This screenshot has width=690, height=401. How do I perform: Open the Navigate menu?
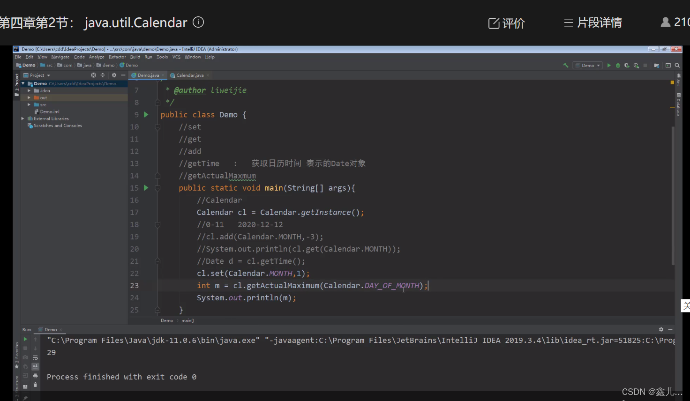point(60,57)
